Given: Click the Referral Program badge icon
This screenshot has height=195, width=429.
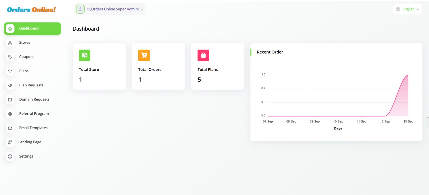Looking at the screenshot, I should 10,114.
